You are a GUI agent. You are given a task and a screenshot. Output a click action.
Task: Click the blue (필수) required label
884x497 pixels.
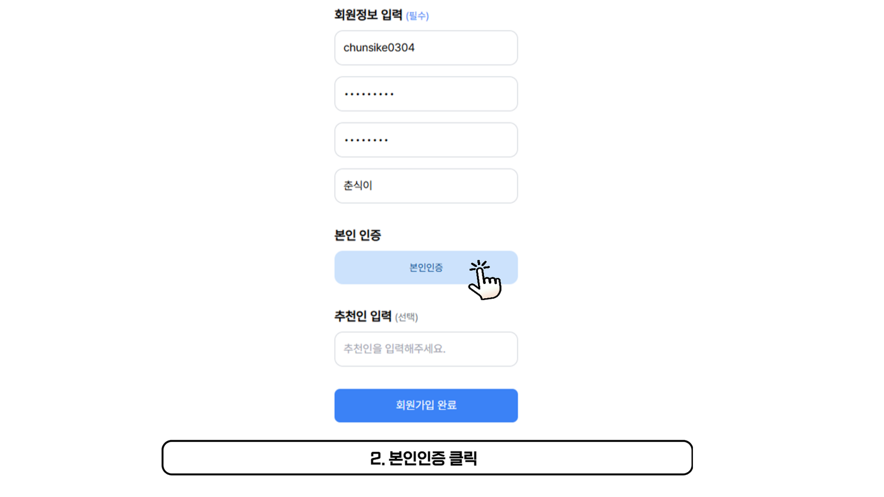point(417,16)
